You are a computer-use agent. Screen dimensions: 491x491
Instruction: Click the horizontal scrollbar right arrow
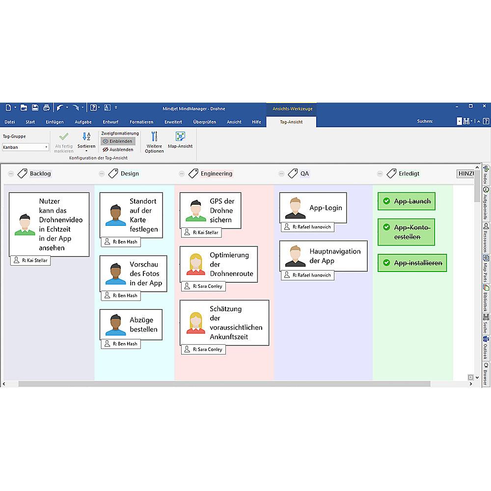pos(471,384)
